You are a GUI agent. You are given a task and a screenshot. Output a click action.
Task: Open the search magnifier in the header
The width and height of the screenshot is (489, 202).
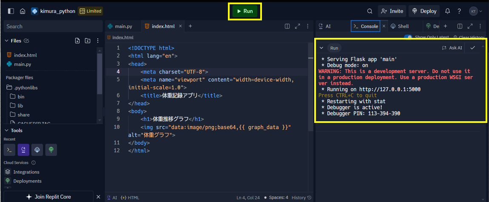coord(370,11)
